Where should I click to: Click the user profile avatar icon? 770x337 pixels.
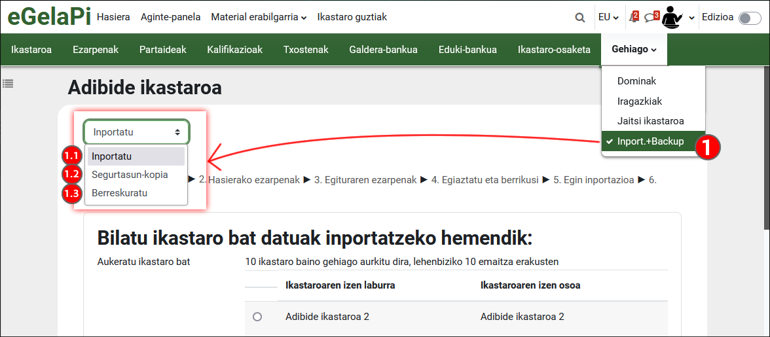coord(672,18)
